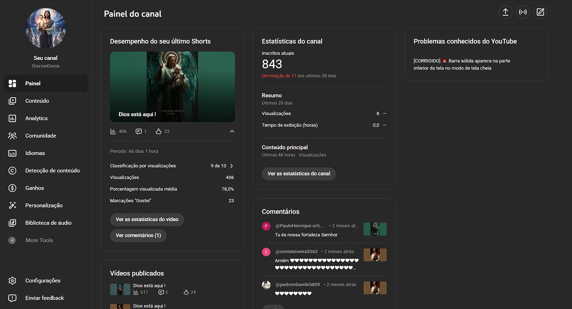Open the ranking by views chevron arrow

[x=231, y=166]
